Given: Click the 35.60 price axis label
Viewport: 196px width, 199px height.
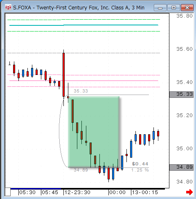Looking at the screenshot, I should click(x=185, y=49).
